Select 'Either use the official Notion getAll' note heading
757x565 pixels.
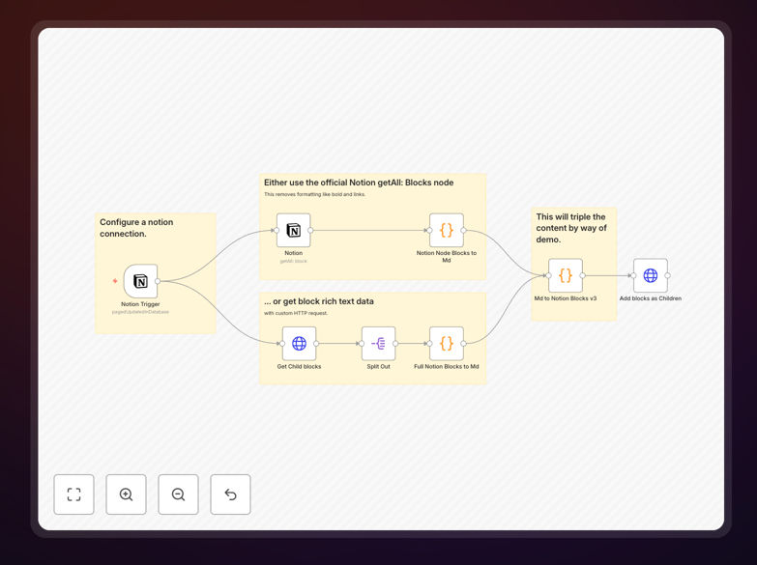359,183
